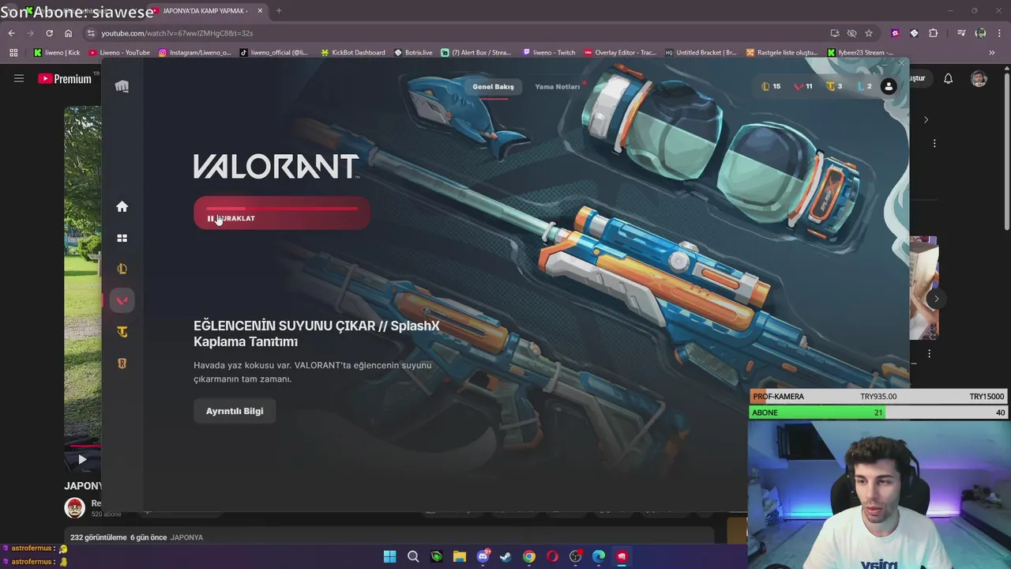Open Chrome three-dot menu
1011x569 pixels.
point(999,33)
